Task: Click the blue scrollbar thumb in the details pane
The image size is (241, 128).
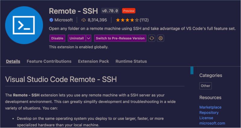Action: [x=192, y=70]
